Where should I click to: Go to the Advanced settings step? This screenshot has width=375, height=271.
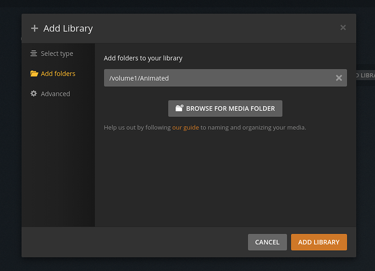pyautogui.click(x=55, y=93)
